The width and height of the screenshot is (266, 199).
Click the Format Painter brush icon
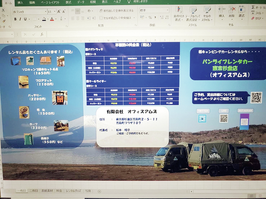[x=4, y=21]
